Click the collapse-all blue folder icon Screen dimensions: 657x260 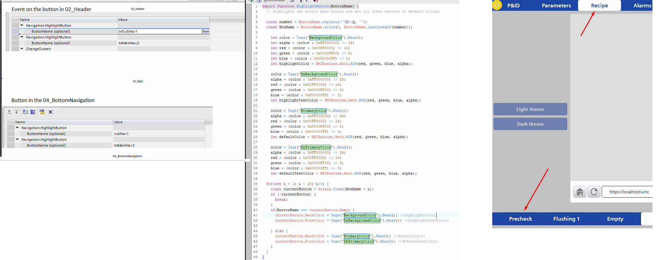[x=25, y=112]
